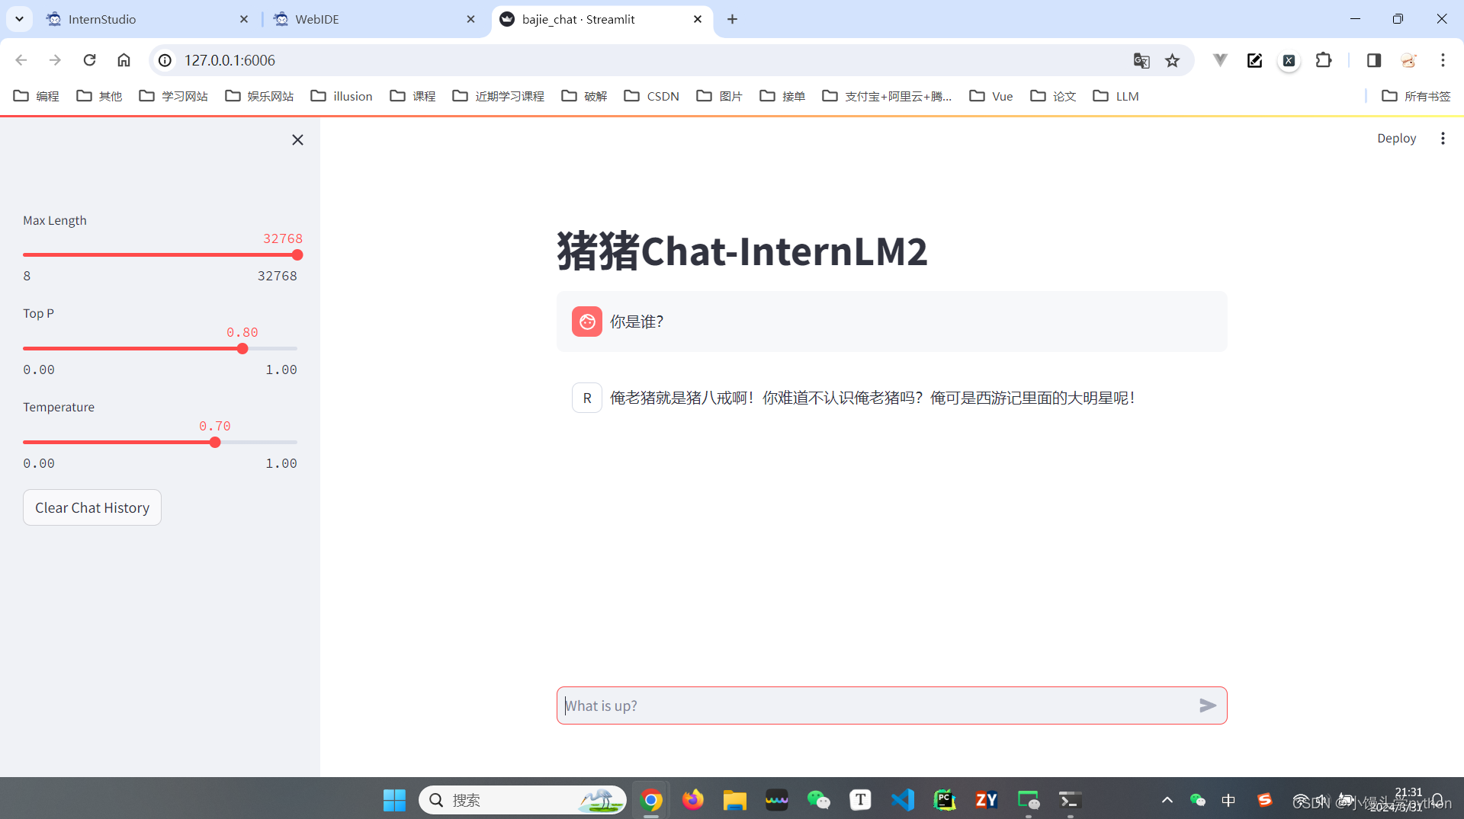Open the 论文 bookmark folder
The image size is (1464, 819).
[x=1053, y=96]
